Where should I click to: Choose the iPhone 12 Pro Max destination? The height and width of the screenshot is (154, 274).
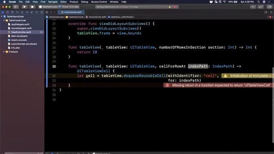tap(69, 7)
